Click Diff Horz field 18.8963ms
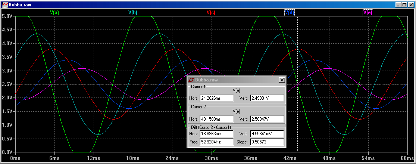 coord(216,134)
